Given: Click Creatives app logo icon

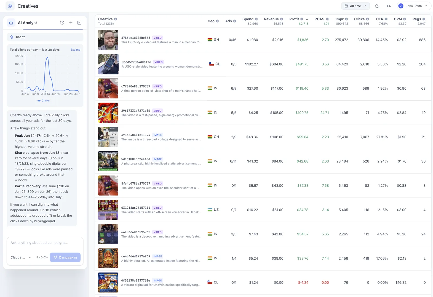Looking at the screenshot, I should [x=10, y=6].
